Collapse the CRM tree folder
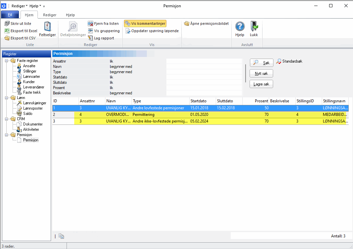The image size is (353, 249). tap(7, 119)
